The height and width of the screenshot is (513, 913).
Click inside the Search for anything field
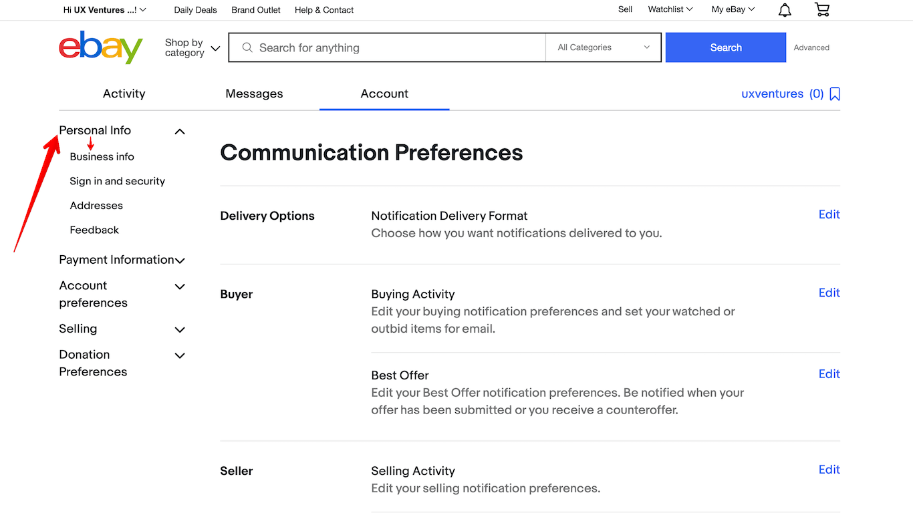click(388, 47)
